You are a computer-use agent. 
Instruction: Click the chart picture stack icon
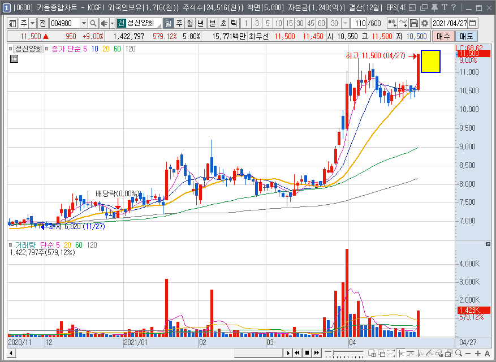pyautogui.click(x=448, y=353)
